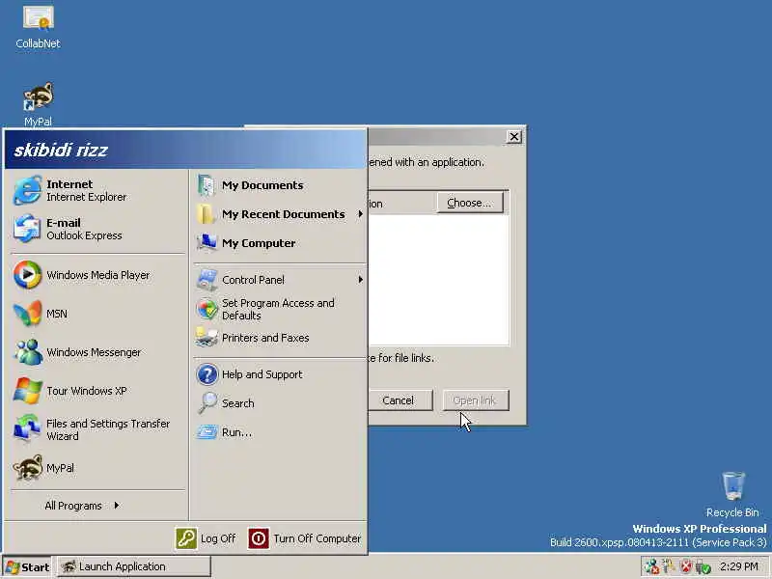Screen dimensions: 772x579
Task: Open the Outlook Express envelope icon
Action: [28, 229]
